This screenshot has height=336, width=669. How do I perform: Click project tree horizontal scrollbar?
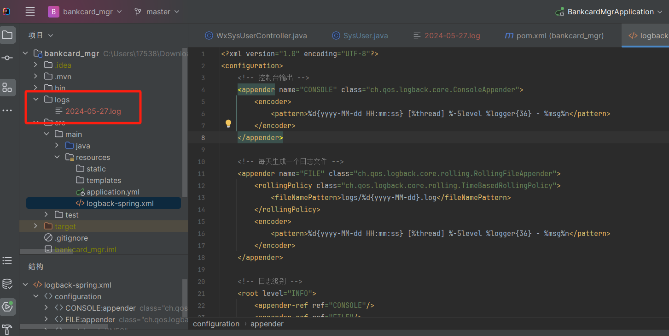[x=46, y=252]
